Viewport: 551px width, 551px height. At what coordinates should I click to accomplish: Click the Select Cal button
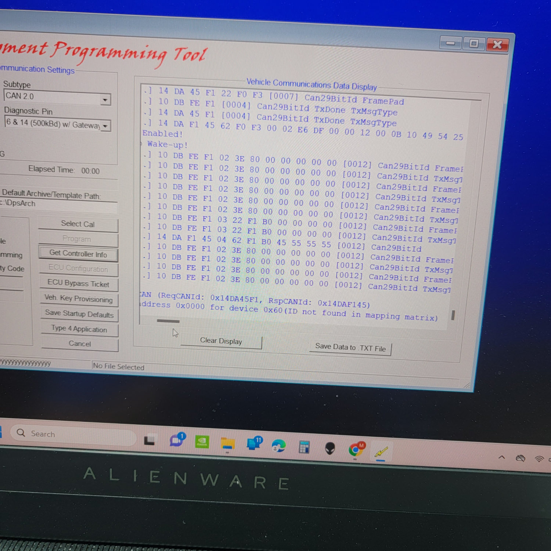click(x=78, y=224)
